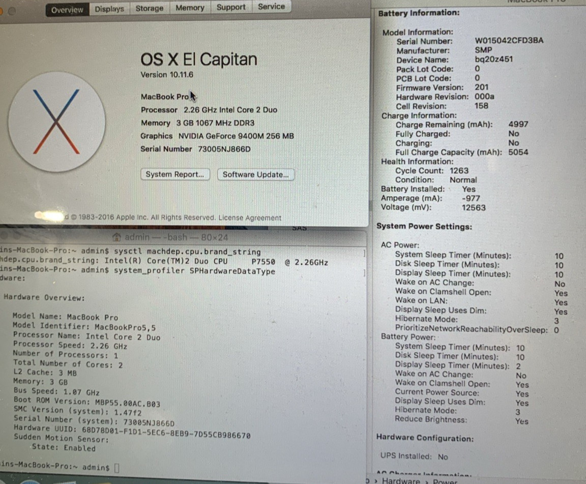586x484 pixels.
Task: Go to the Support tab
Action: pos(231,7)
